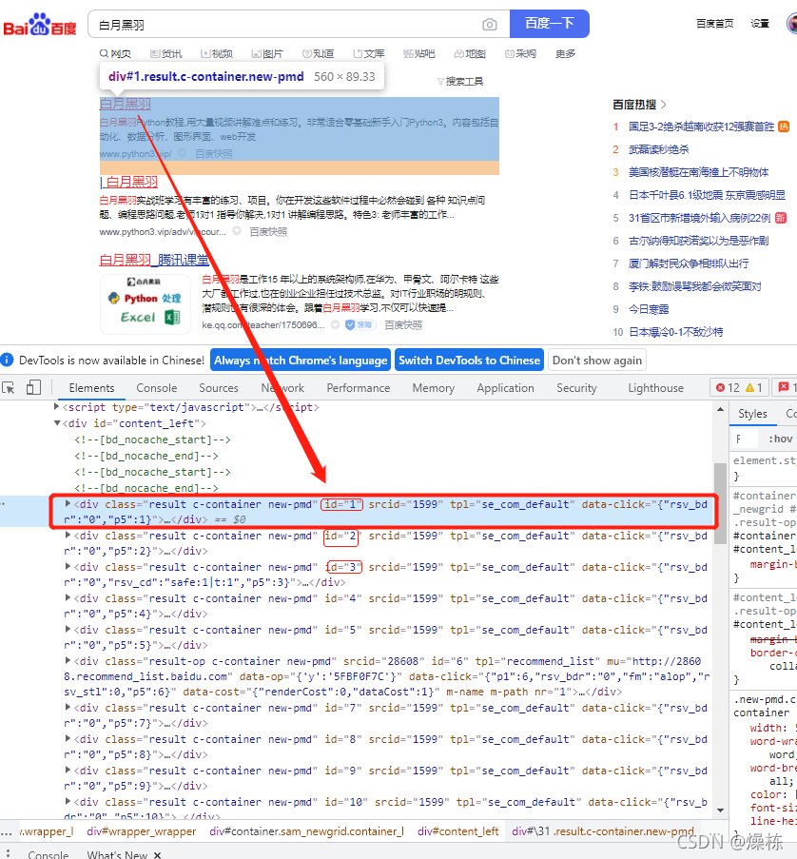The height and width of the screenshot is (859, 797).
Task: Switch to the Lighthouse panel tab
Action: (x=655, y=388)
